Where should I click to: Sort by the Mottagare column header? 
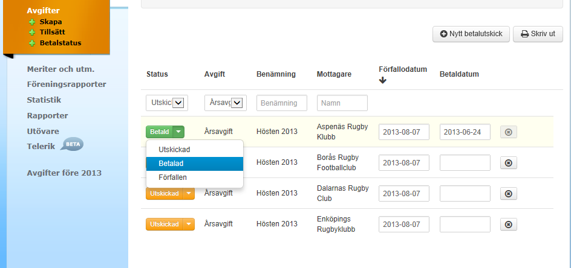pyautogui.click(x=334, y=74)
